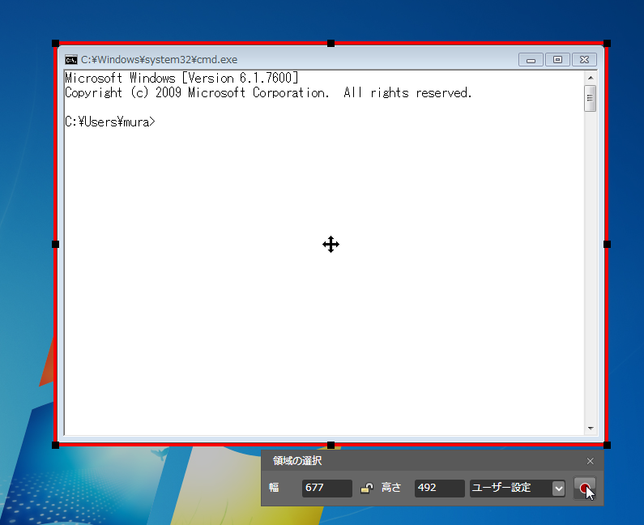Click the cmd.exe title bar icon
Screen dimensions: 644x525
(71, 60)
